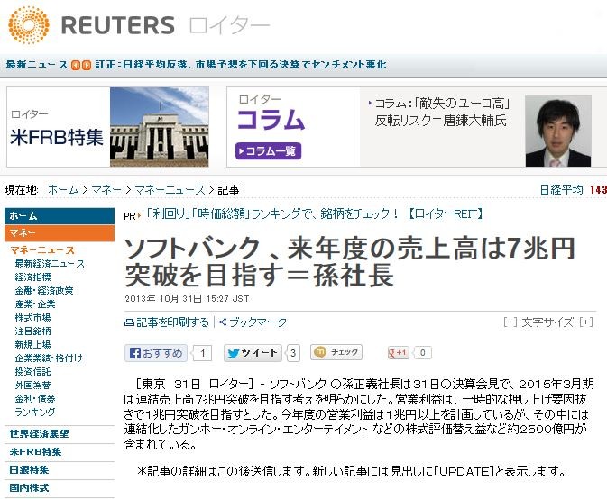Click the tweet count bubble showing 3

point(293,353)
